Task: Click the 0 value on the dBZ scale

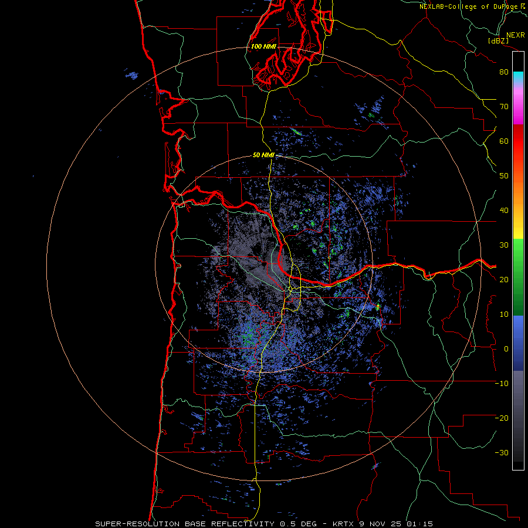Action: click(x=506, y=349)
